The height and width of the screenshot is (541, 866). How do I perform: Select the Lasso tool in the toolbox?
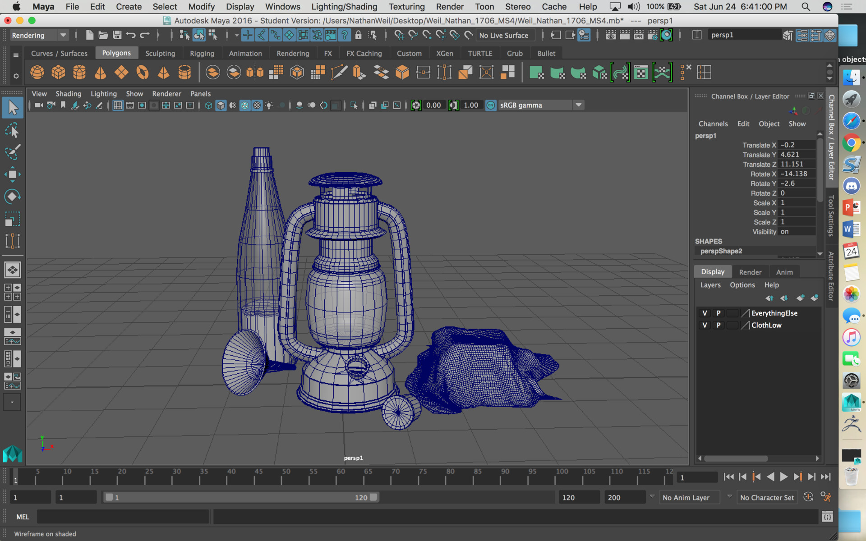point(13,130)
